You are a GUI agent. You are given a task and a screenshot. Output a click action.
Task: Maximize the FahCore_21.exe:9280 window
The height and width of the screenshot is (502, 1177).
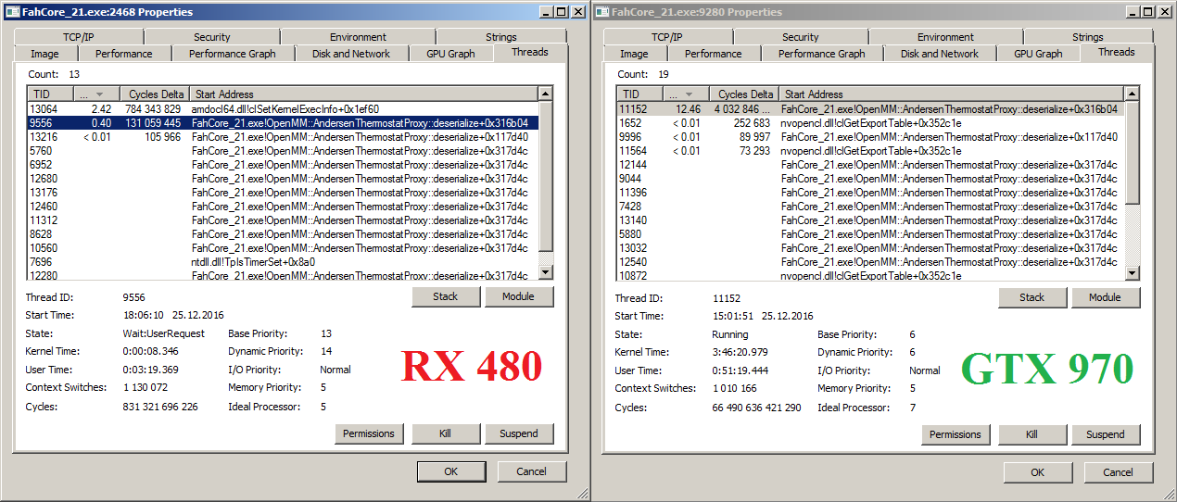pos(1147,11)
